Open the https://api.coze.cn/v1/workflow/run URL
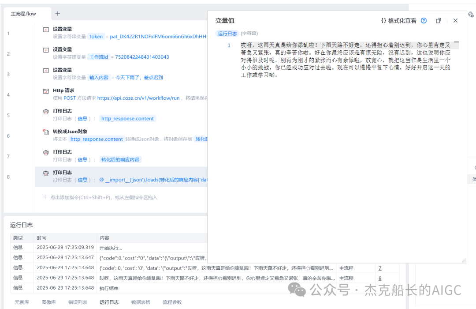The height and width of the screenshot is (309, 476). point(138,98)
